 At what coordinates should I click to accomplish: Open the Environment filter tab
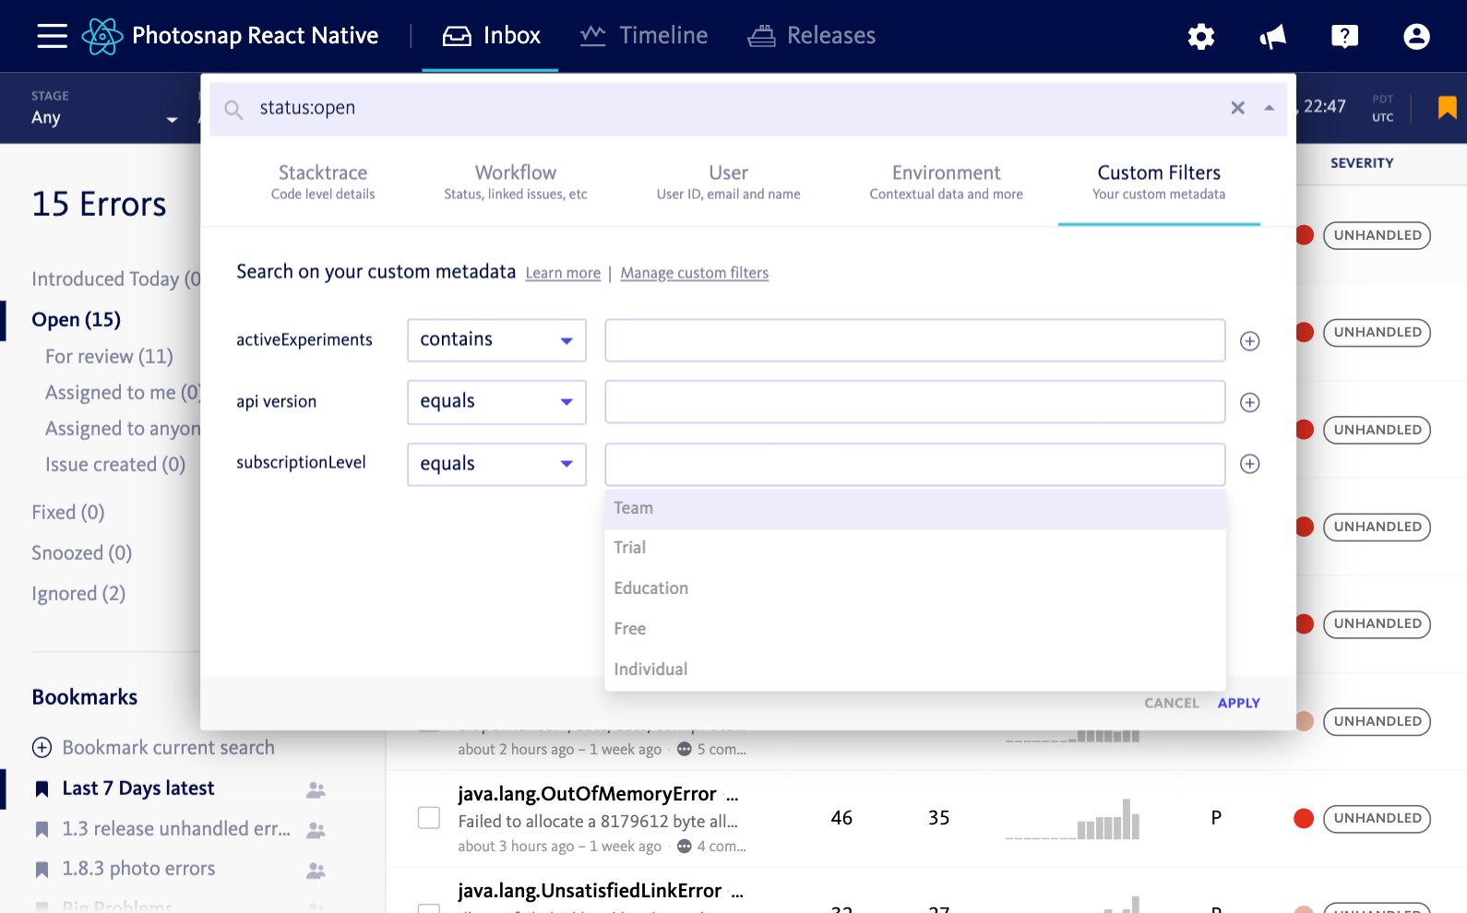tap(946, 182)
